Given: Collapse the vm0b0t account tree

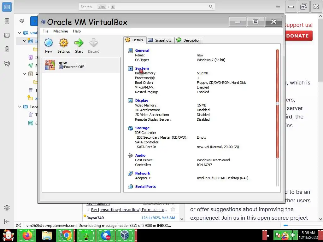Looking at the screenshot, I should (x=20, y=33).
